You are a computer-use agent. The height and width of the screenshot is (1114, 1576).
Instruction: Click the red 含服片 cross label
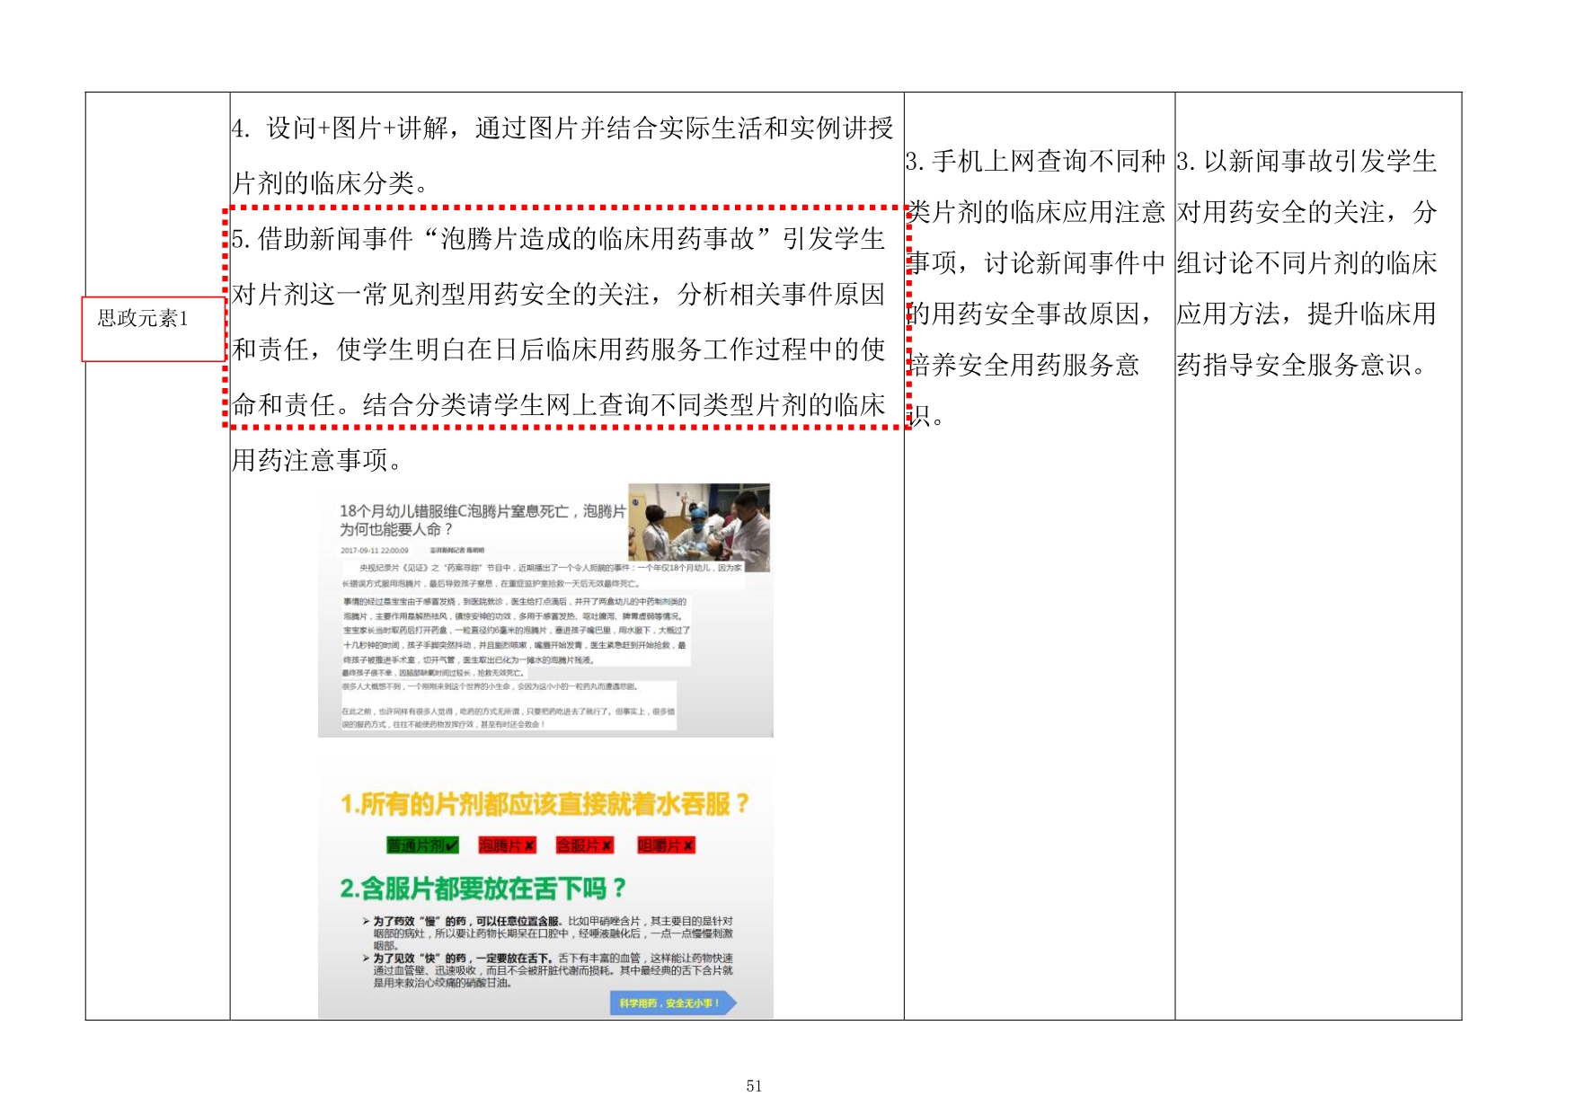585,845
